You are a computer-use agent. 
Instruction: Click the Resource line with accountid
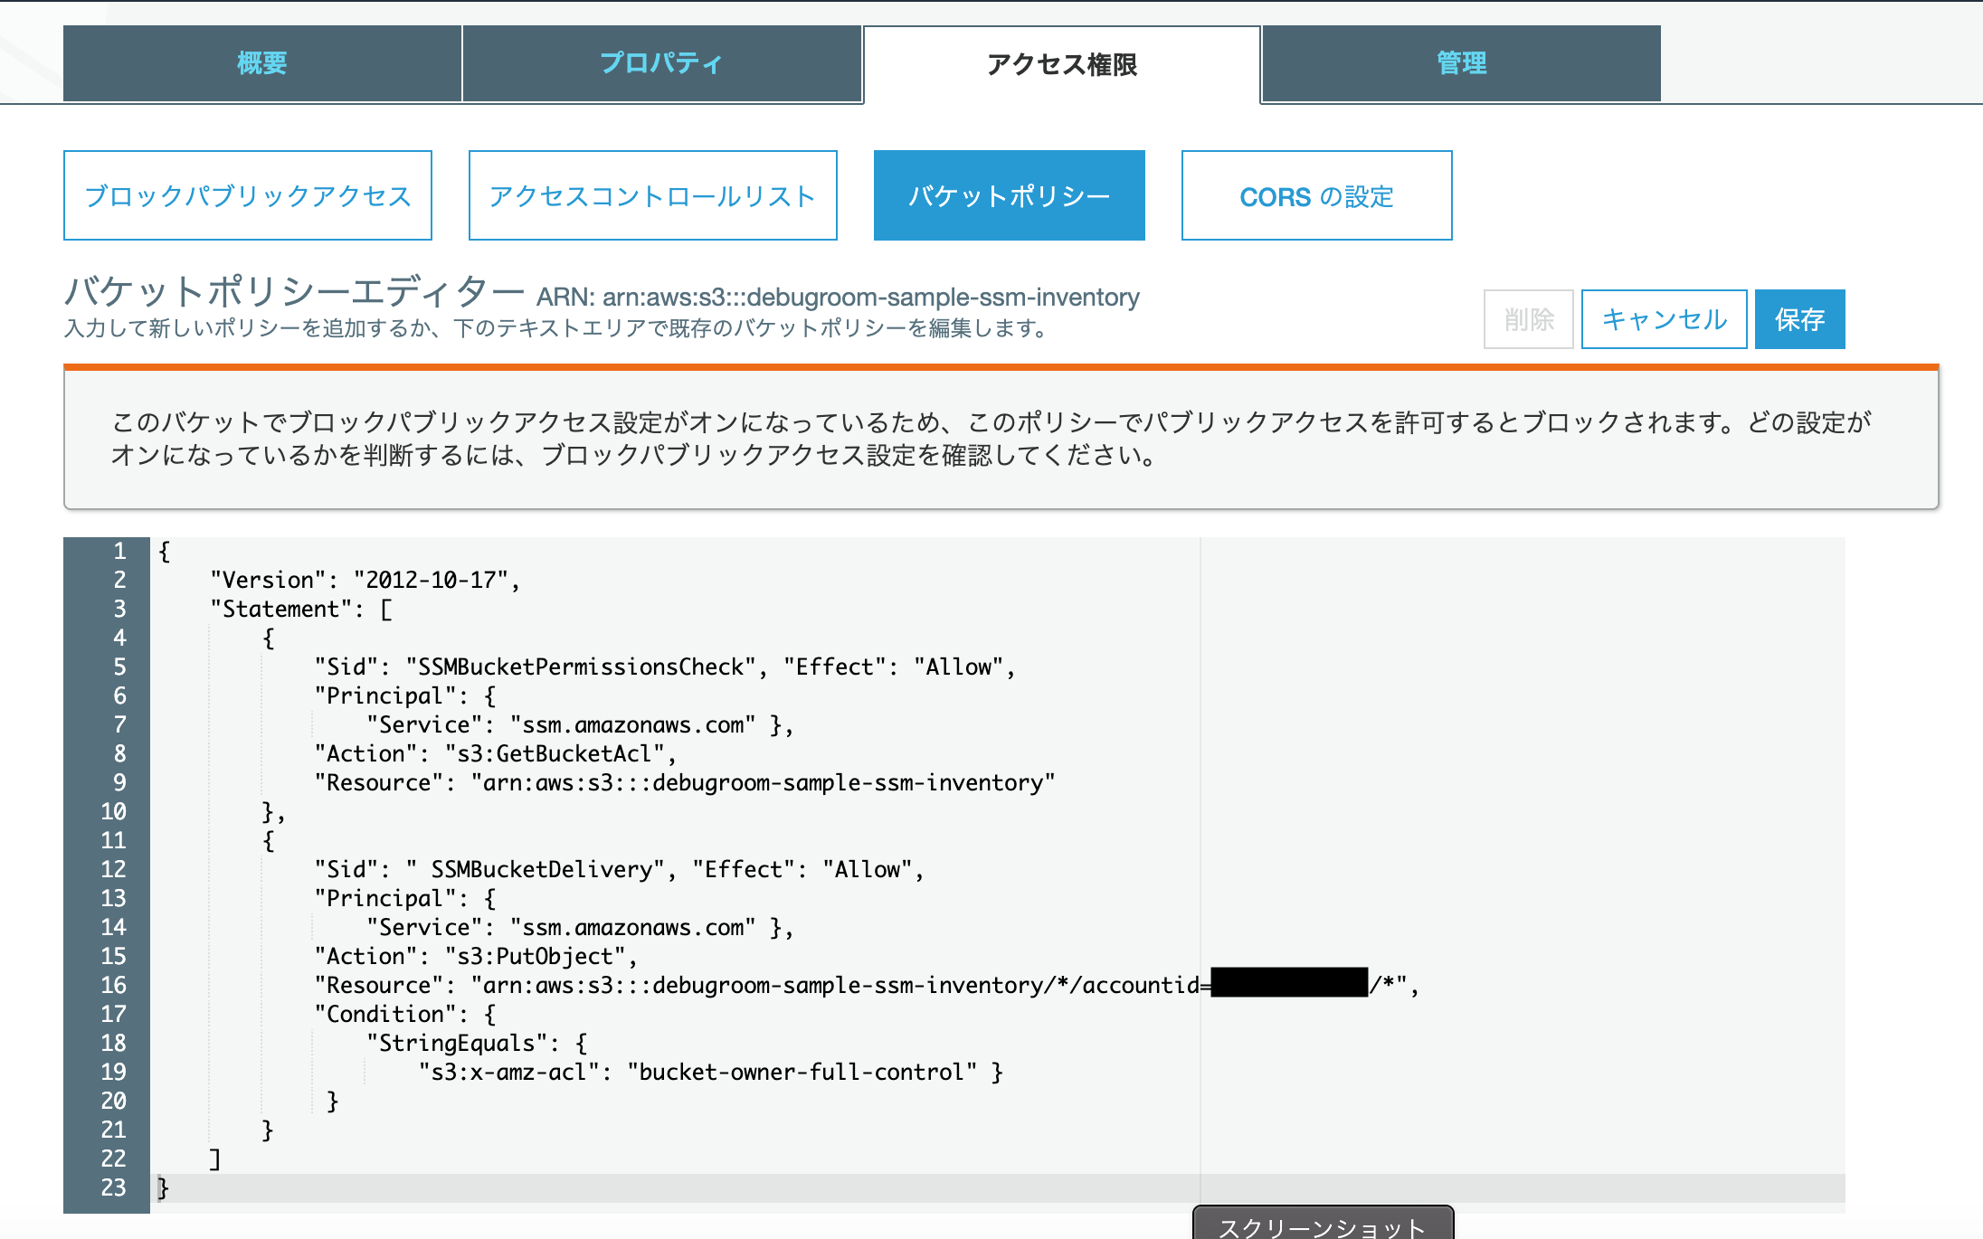(867, 985)
